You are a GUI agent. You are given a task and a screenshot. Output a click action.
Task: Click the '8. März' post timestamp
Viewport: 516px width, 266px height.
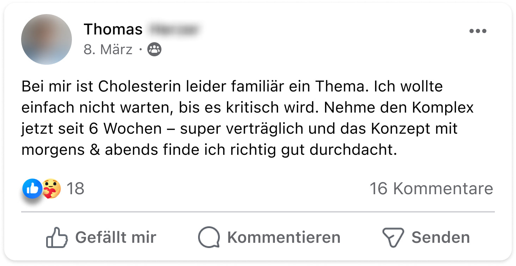pos(108,50)
